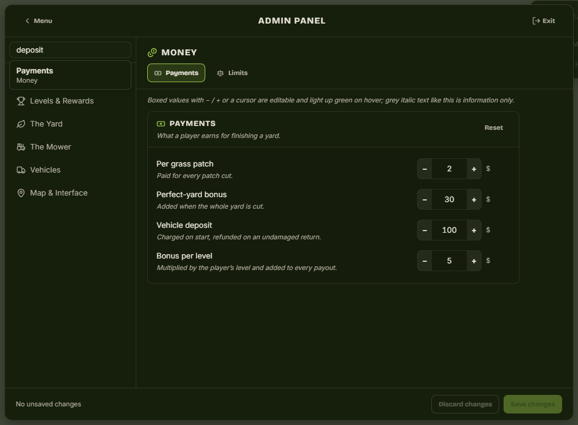The height and width of the screenshot is (425, 578).
Task: Go back using the Menu chevron
Action: coord(27,21)
